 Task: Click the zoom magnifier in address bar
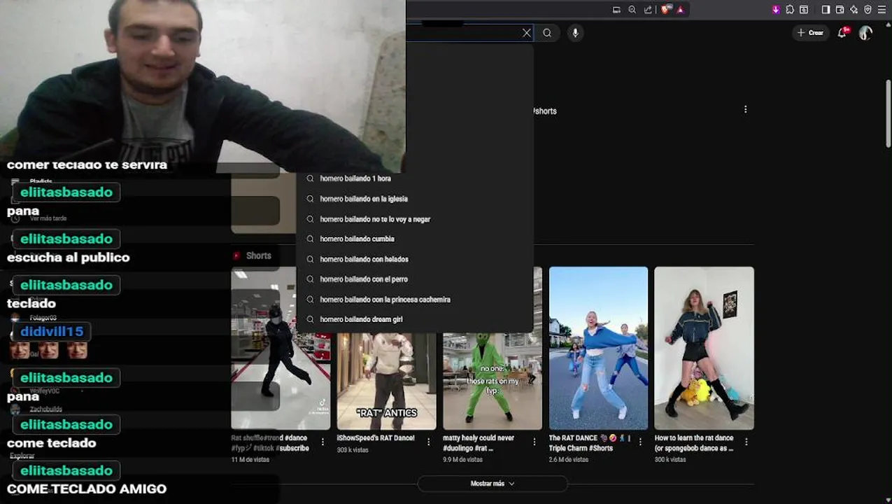632,10
